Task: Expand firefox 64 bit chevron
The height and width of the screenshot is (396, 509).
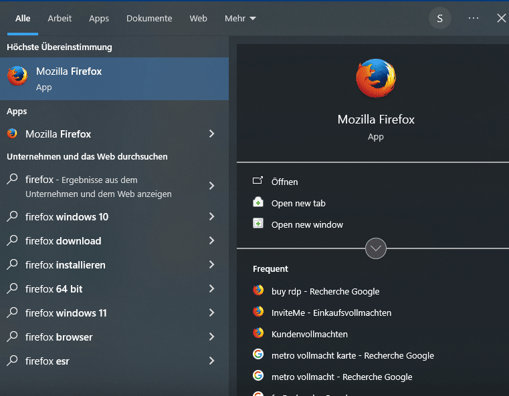Action: click(x=211, y=288)
